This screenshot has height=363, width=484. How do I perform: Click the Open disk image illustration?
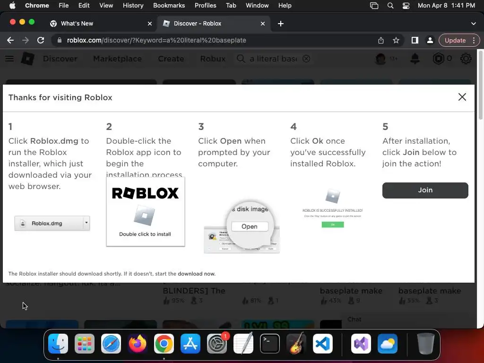pyautogui.click(x=242, y=226)
